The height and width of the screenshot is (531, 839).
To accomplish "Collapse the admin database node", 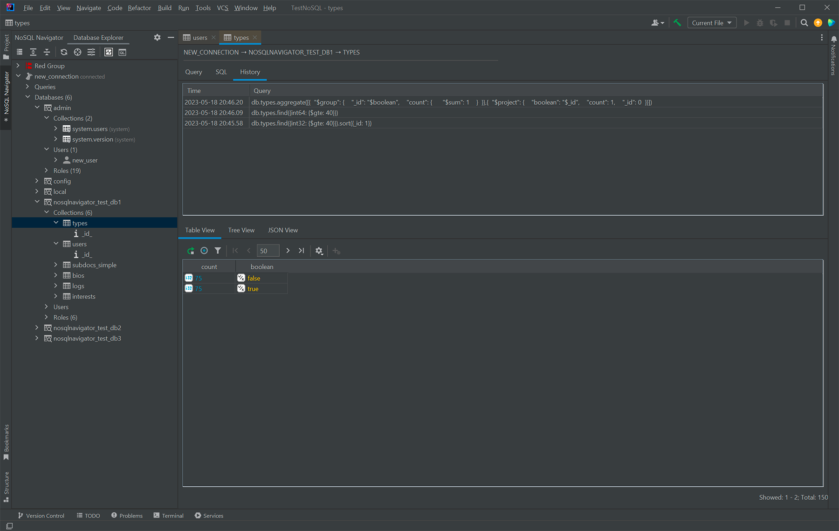I will 37,108.
